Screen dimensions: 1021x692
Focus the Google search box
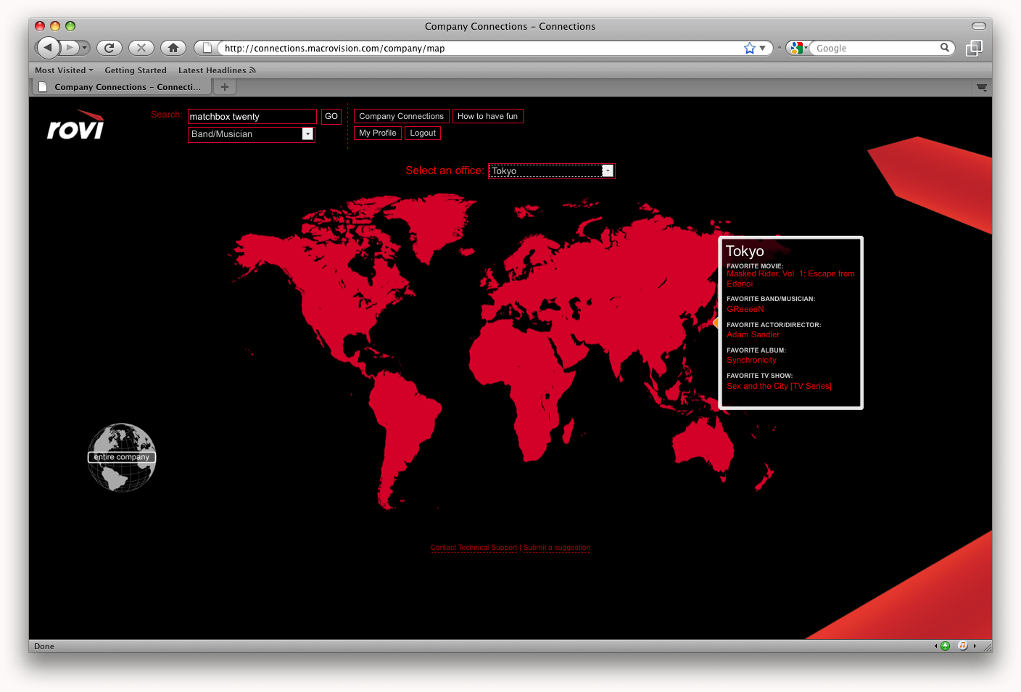click(x=875, y=48)
